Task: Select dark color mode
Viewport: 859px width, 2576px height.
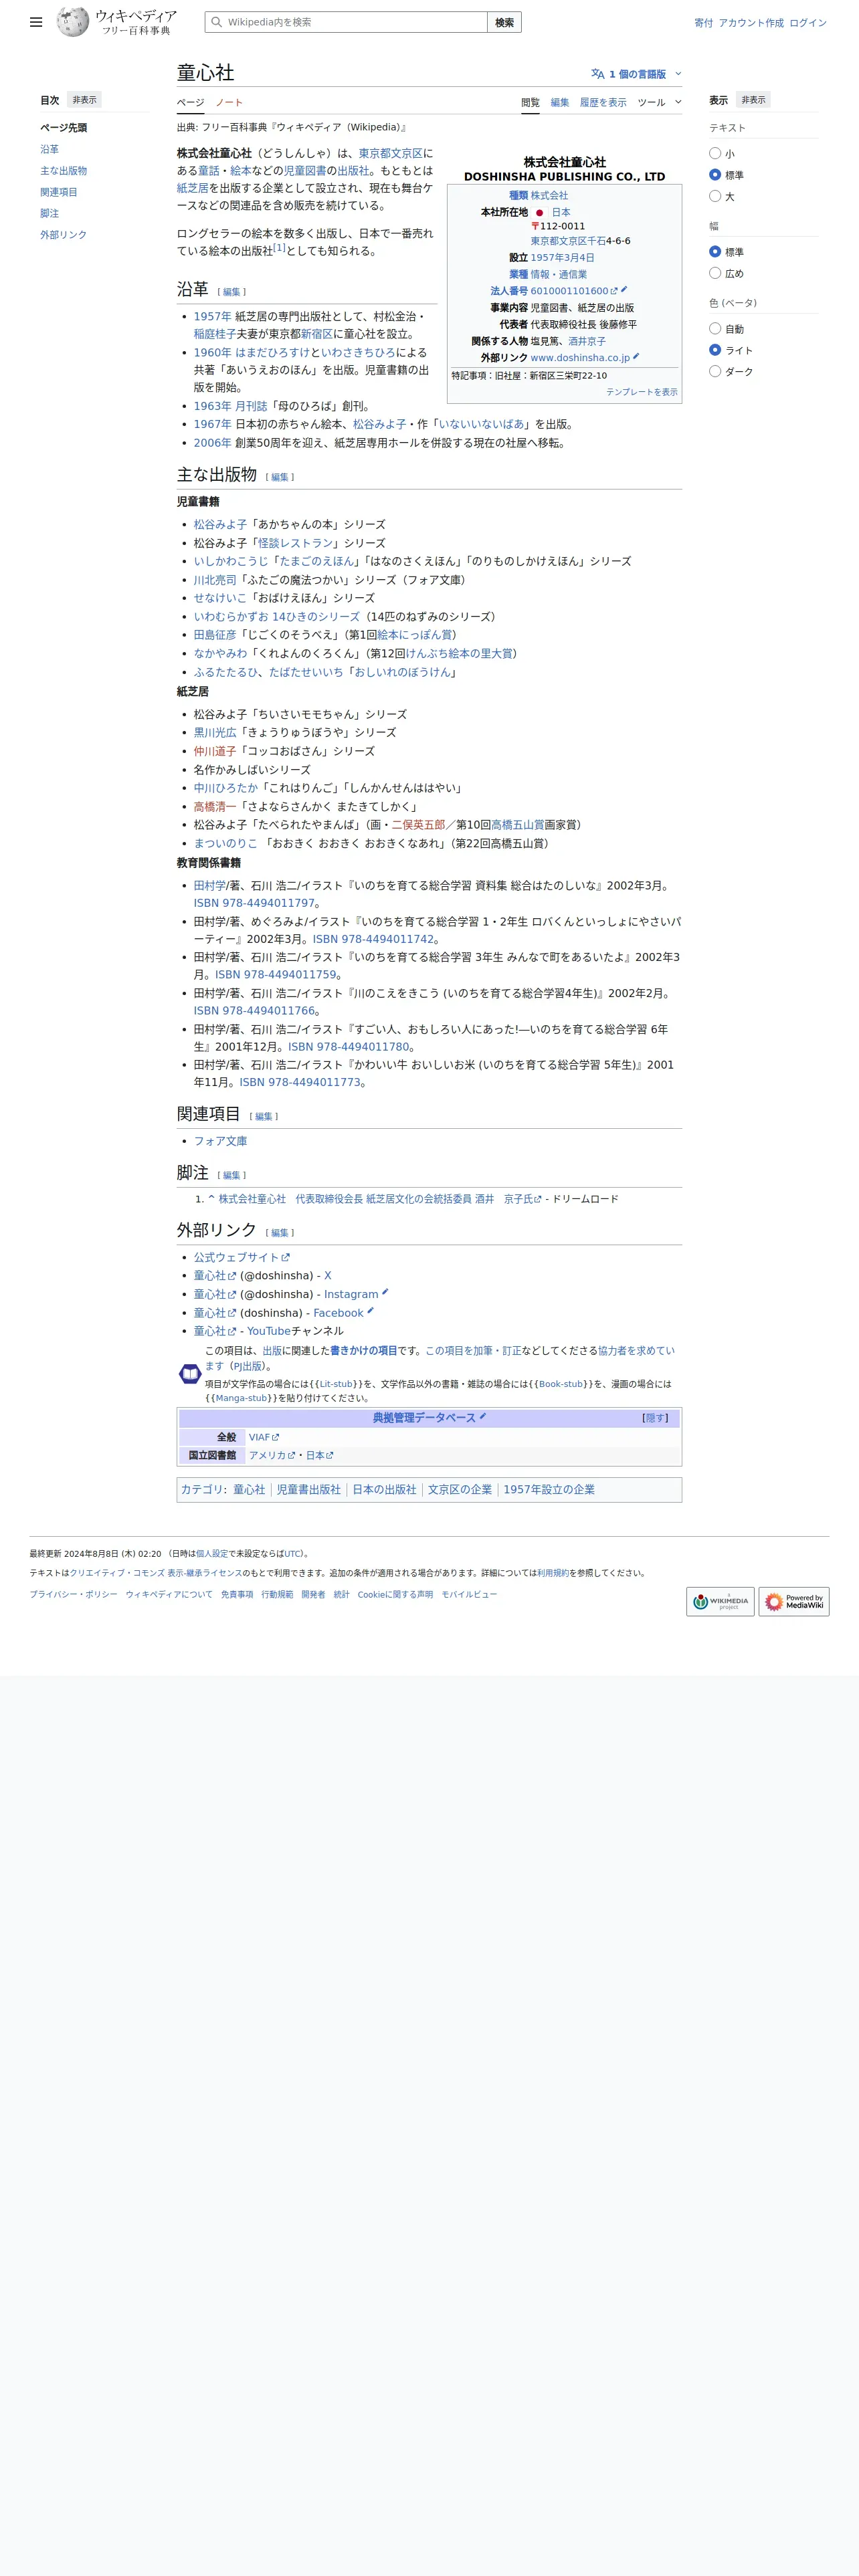Action: 715,371
